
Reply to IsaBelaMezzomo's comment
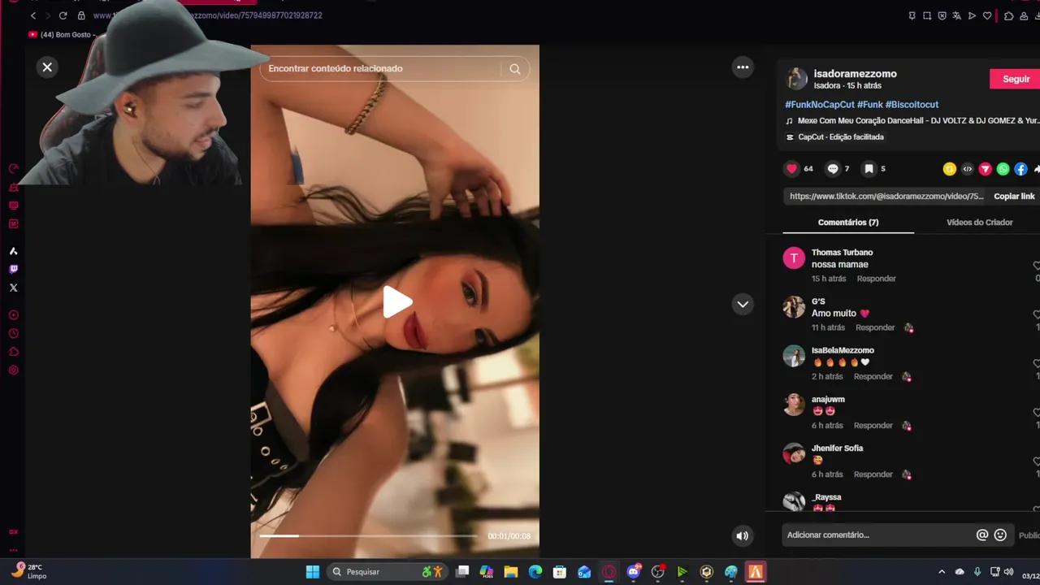[873, 376]
